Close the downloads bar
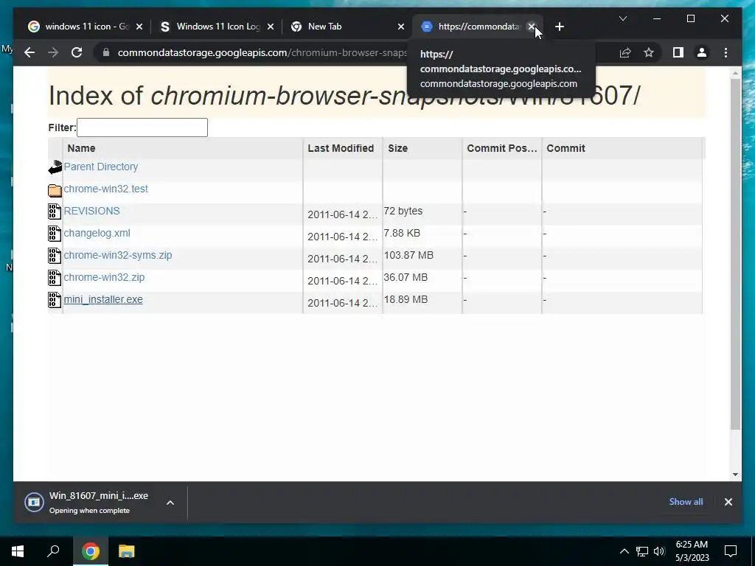Screen dimensions: 755x566 [x=728, y=502]
